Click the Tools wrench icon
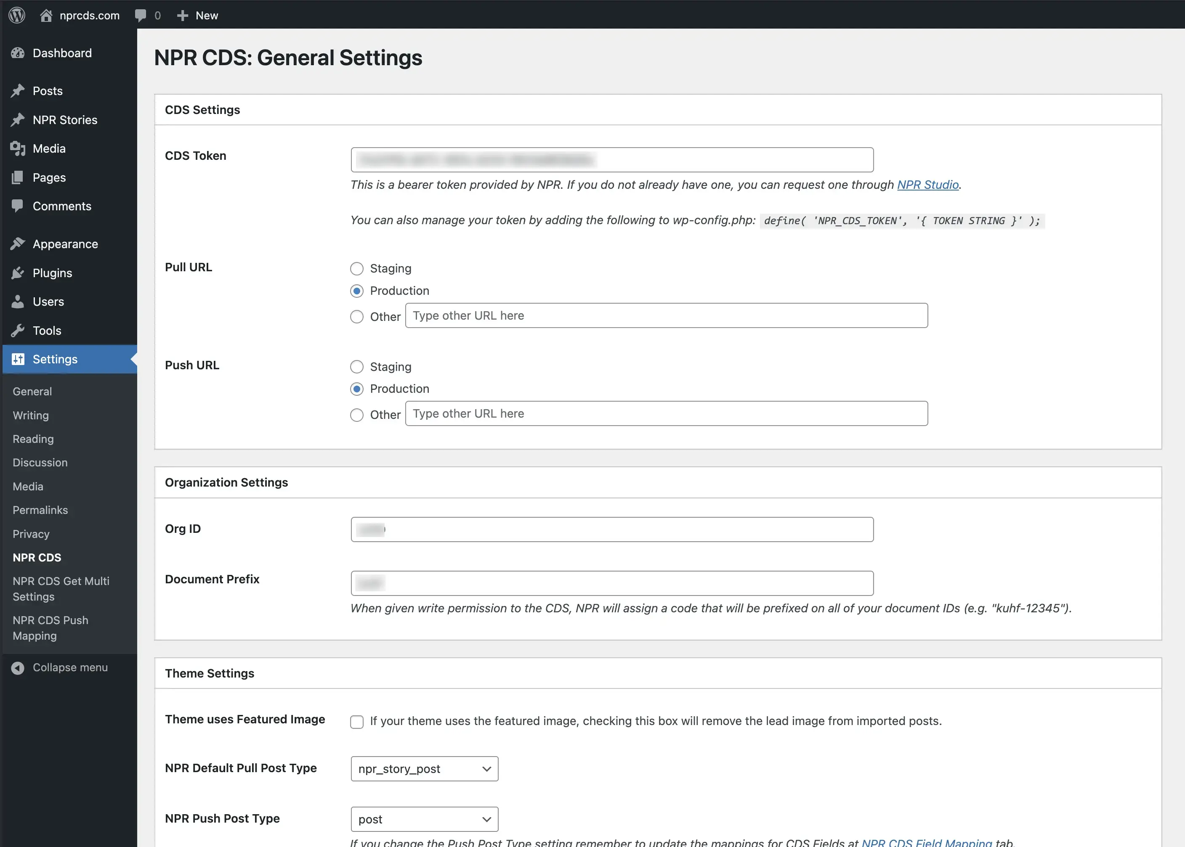This screenshot has height=847, width=1185. tap(18, 331)
